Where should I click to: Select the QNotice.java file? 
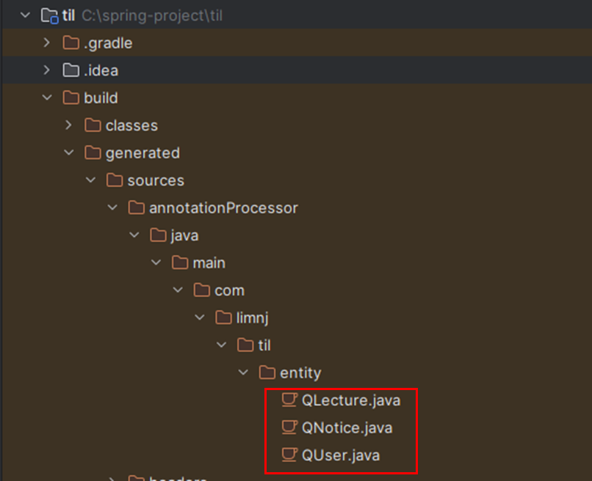[347, 428]
